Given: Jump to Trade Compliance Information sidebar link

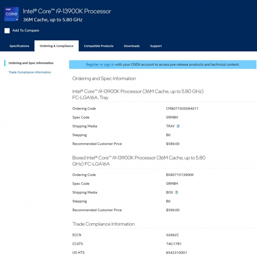Looking at the screenshot, I should click(x=30, y=72).
